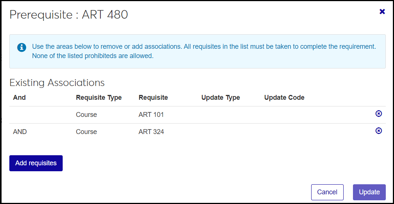The image size is (394, 204).
Task: Click the Update Type column header
Action: pos(221,98)
